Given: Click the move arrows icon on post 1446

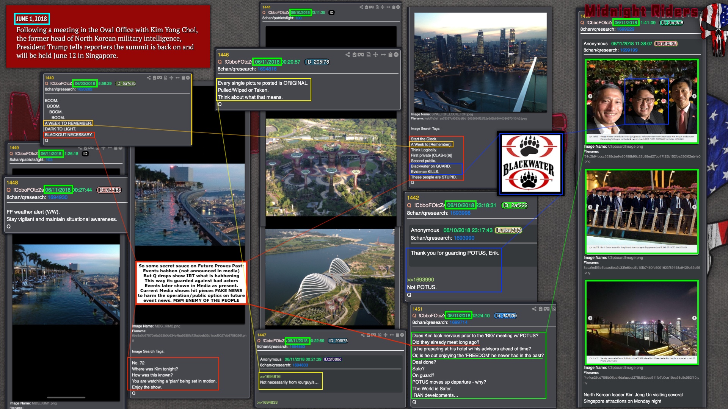Looking at the screenshot, I should pos(376,55).
